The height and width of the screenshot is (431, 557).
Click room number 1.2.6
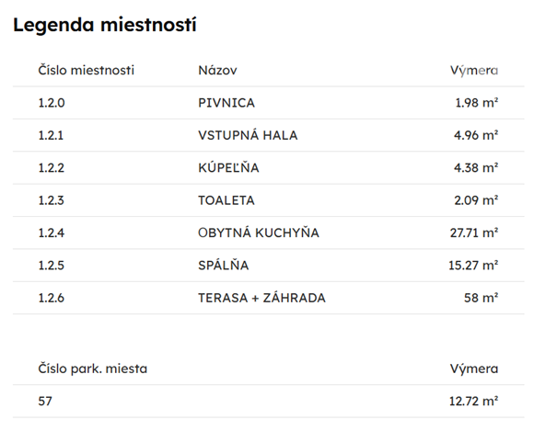click(x=52, y=298)
